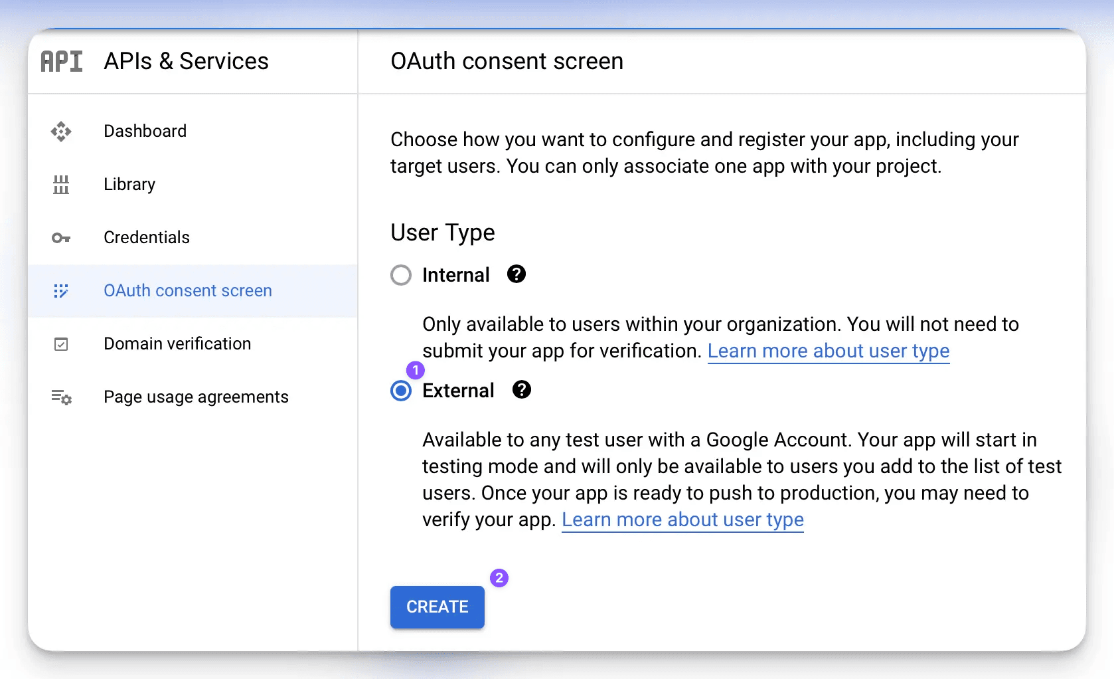Select the External user type radio button
The height and width of the screenshot is (679, 1114).
coord(401,391)
